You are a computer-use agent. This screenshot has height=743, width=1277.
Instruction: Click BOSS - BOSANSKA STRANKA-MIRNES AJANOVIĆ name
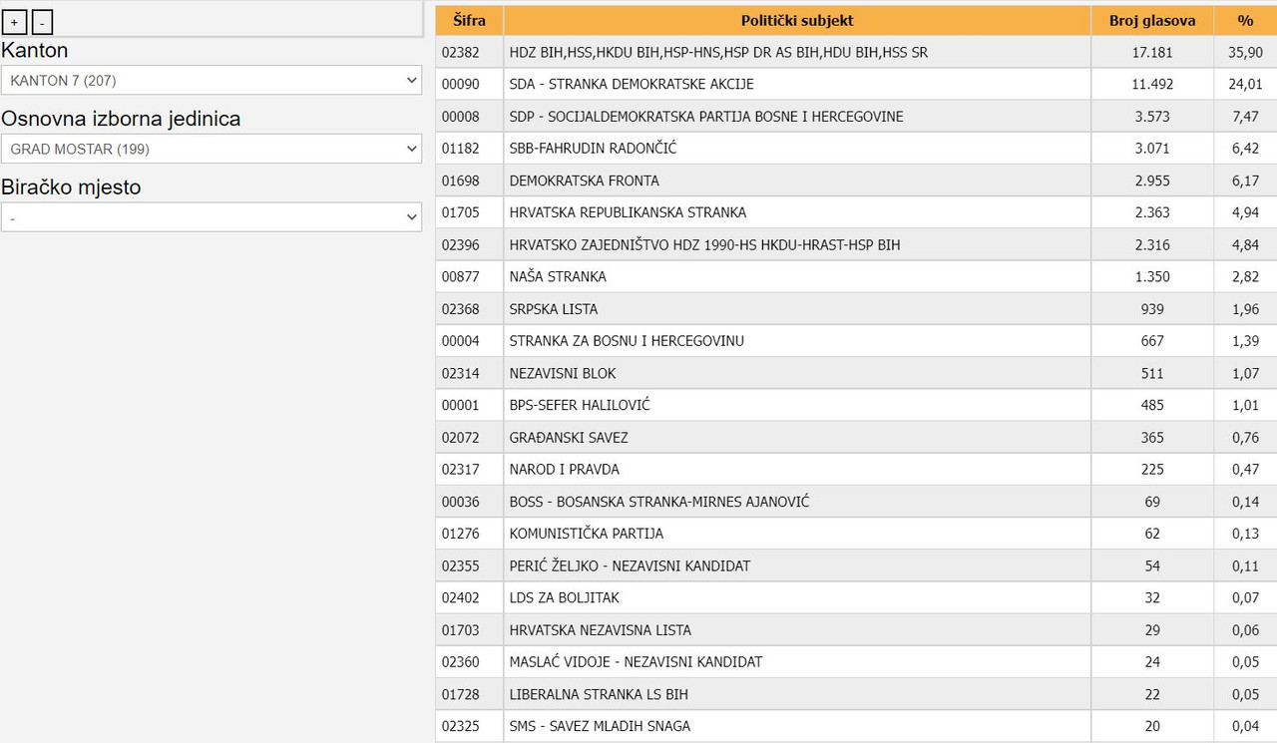(x=659, y=502)
